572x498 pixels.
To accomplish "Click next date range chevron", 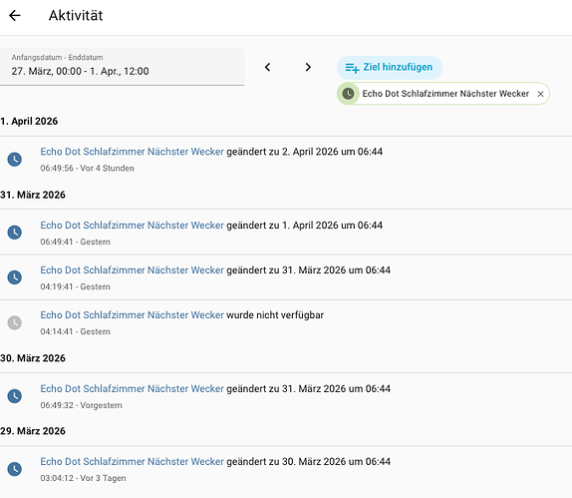I will pyautogui.click(x=308, y=67).
